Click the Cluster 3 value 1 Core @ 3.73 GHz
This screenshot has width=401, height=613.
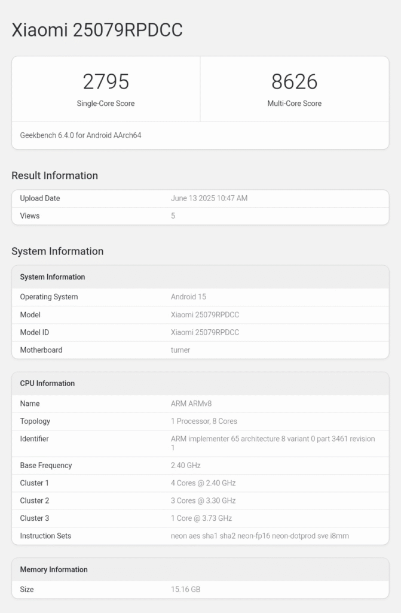click(201, 518)
